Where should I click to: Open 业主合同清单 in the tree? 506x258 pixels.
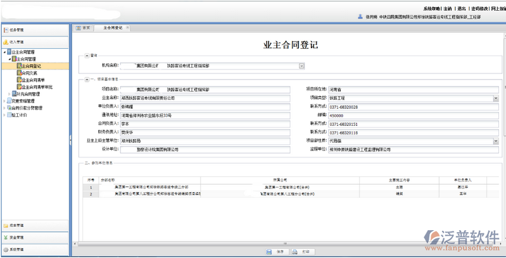click(33, 80)
